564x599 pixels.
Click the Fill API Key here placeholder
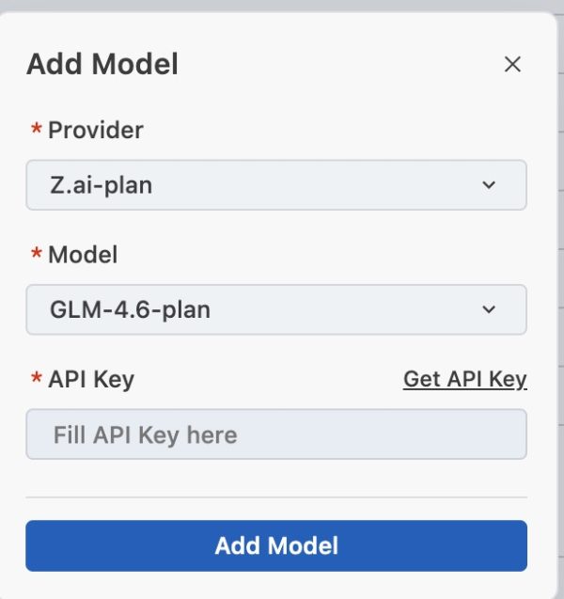coord(145,434)
